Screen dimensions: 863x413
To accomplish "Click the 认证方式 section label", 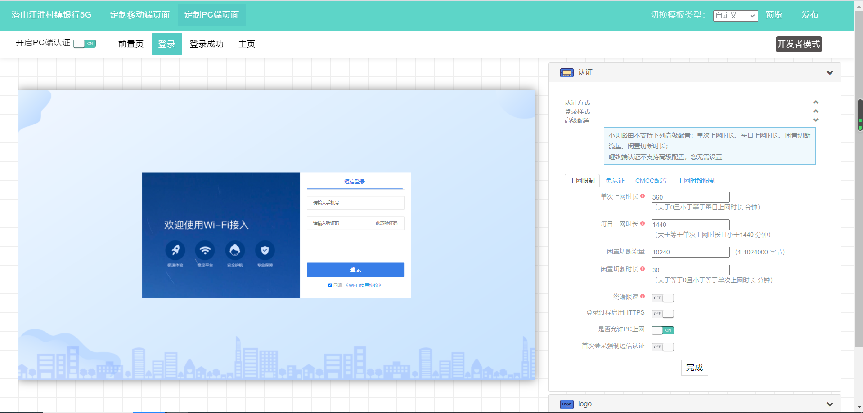I will click(x=577, y=102).
